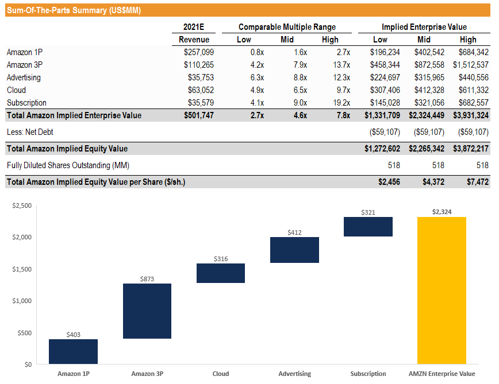
Task: Select Advertising low multiple 6.3x
Action: tap(257, 77)
